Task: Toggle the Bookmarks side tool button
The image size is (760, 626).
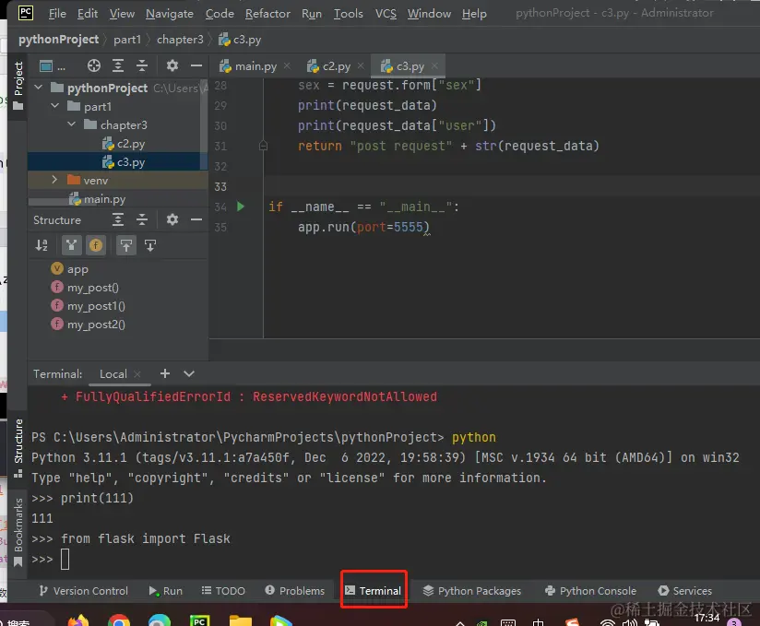Action: (x=18, y=532)
